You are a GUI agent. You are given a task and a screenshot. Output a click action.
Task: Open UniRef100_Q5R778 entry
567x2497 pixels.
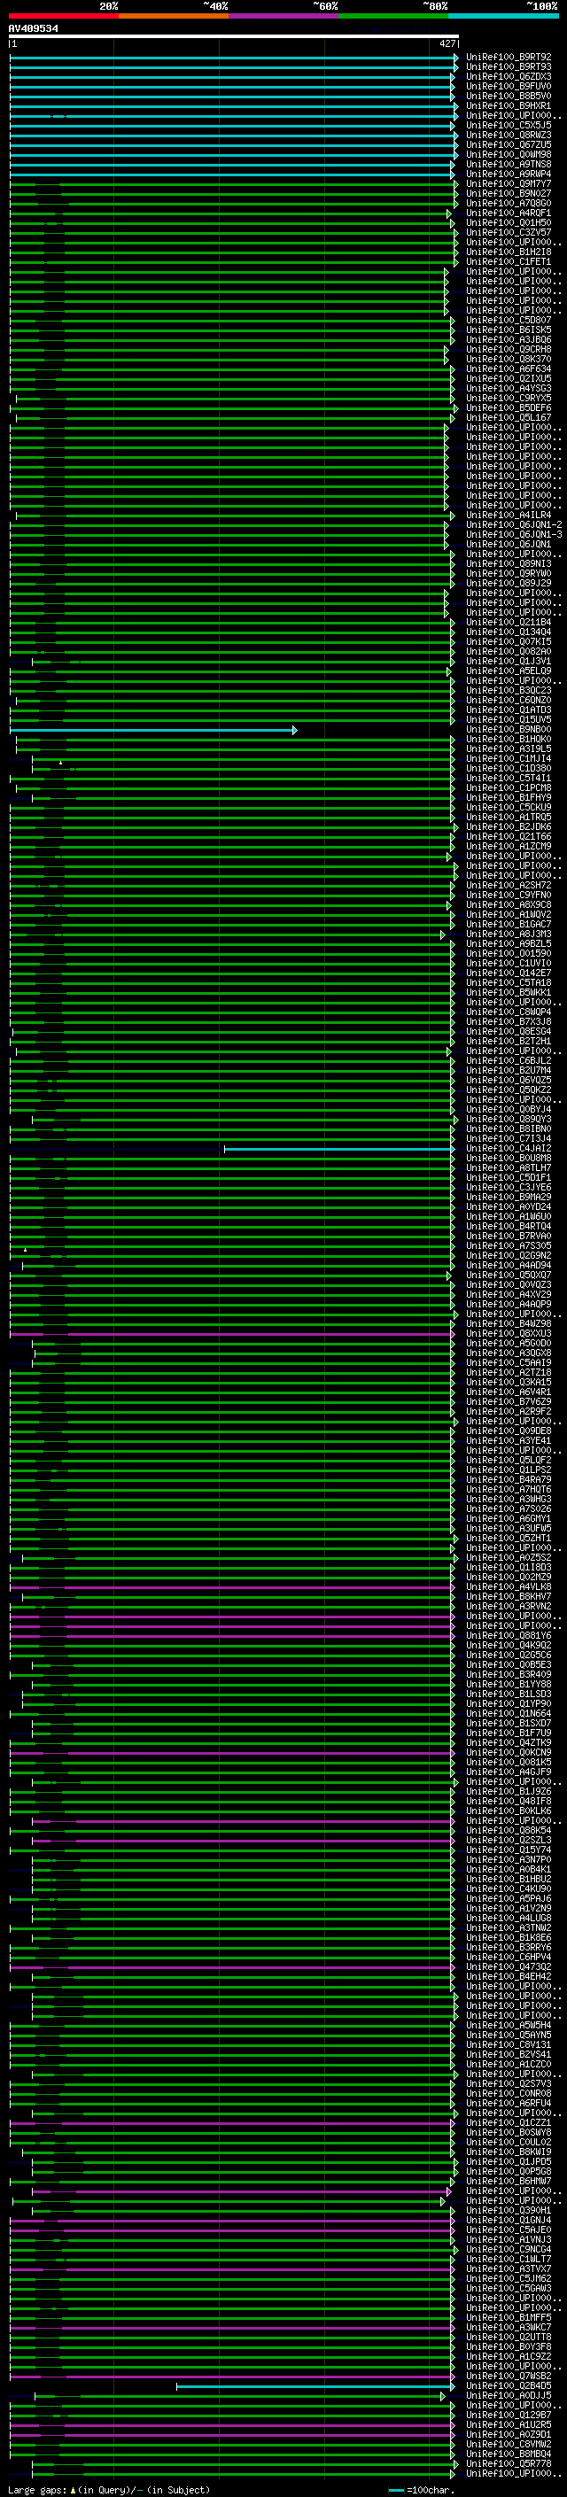tap(508, 2463)
